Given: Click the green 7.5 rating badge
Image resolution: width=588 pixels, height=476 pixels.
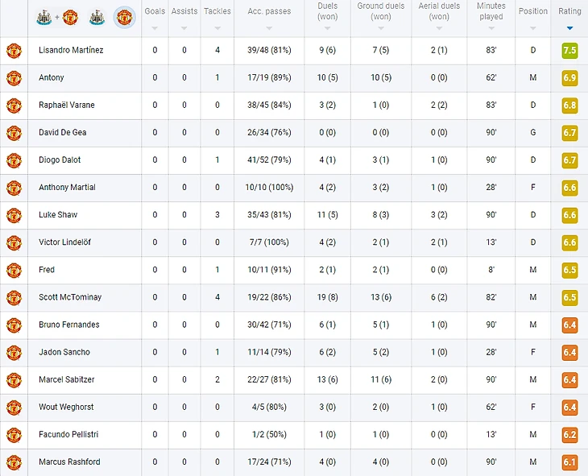Looking at the screenshot, I should [569, 51].
